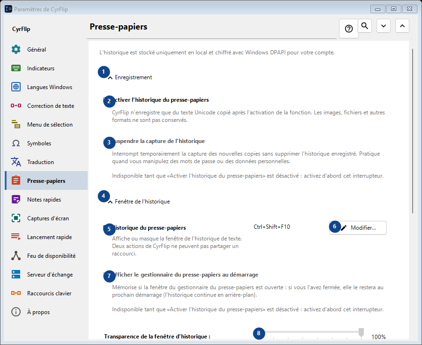
Task: Open the Langues Windows globe icon
Action: click(x=16, y=87)
